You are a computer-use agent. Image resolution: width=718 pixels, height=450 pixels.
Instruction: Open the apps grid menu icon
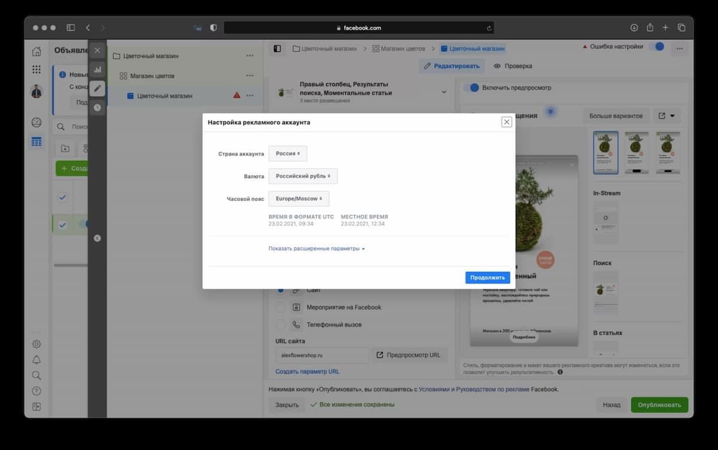click(x=36, y=70)
